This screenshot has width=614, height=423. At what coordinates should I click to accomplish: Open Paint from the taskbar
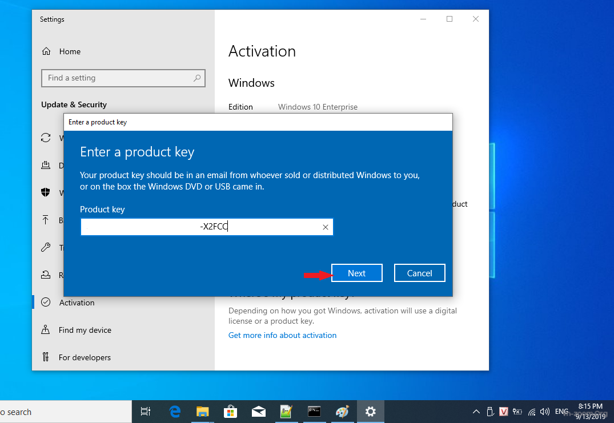(342, 412)
